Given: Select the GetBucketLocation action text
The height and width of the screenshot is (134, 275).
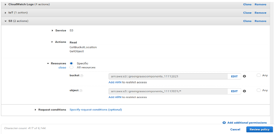Looking at the screenshot, I should [83, 47].
